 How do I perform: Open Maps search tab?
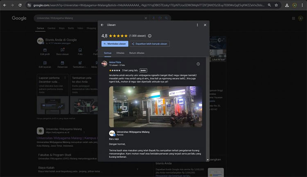tap(62, 28)
